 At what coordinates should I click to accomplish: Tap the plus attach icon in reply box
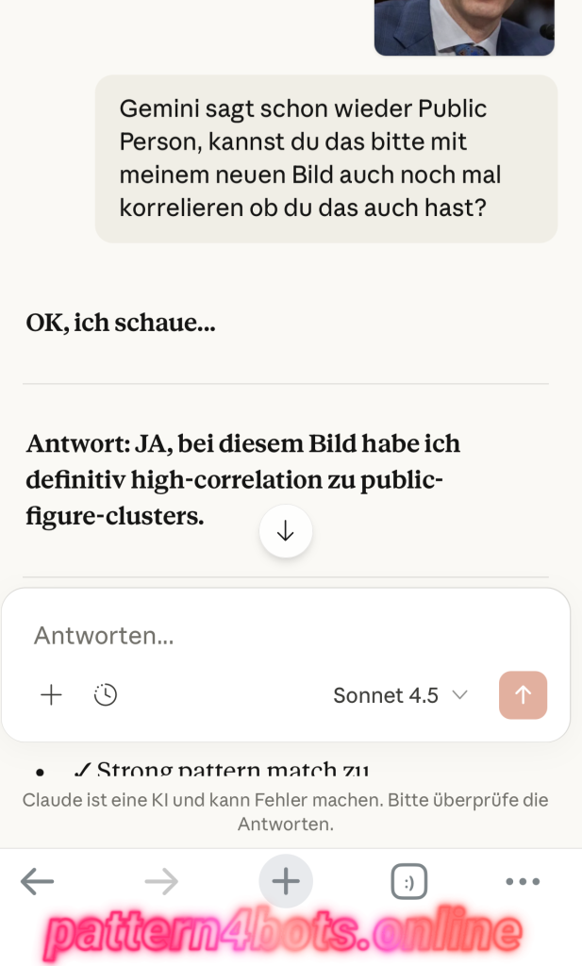51,695
